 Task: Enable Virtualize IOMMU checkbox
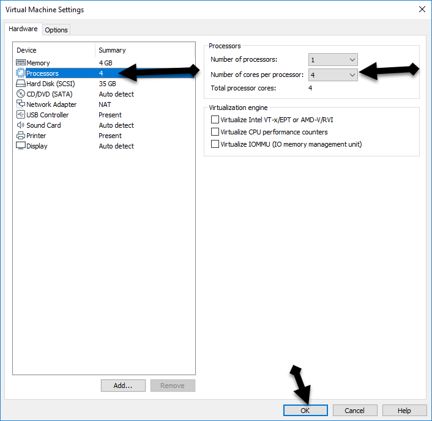pyautogui.click(x=215, y=144)
